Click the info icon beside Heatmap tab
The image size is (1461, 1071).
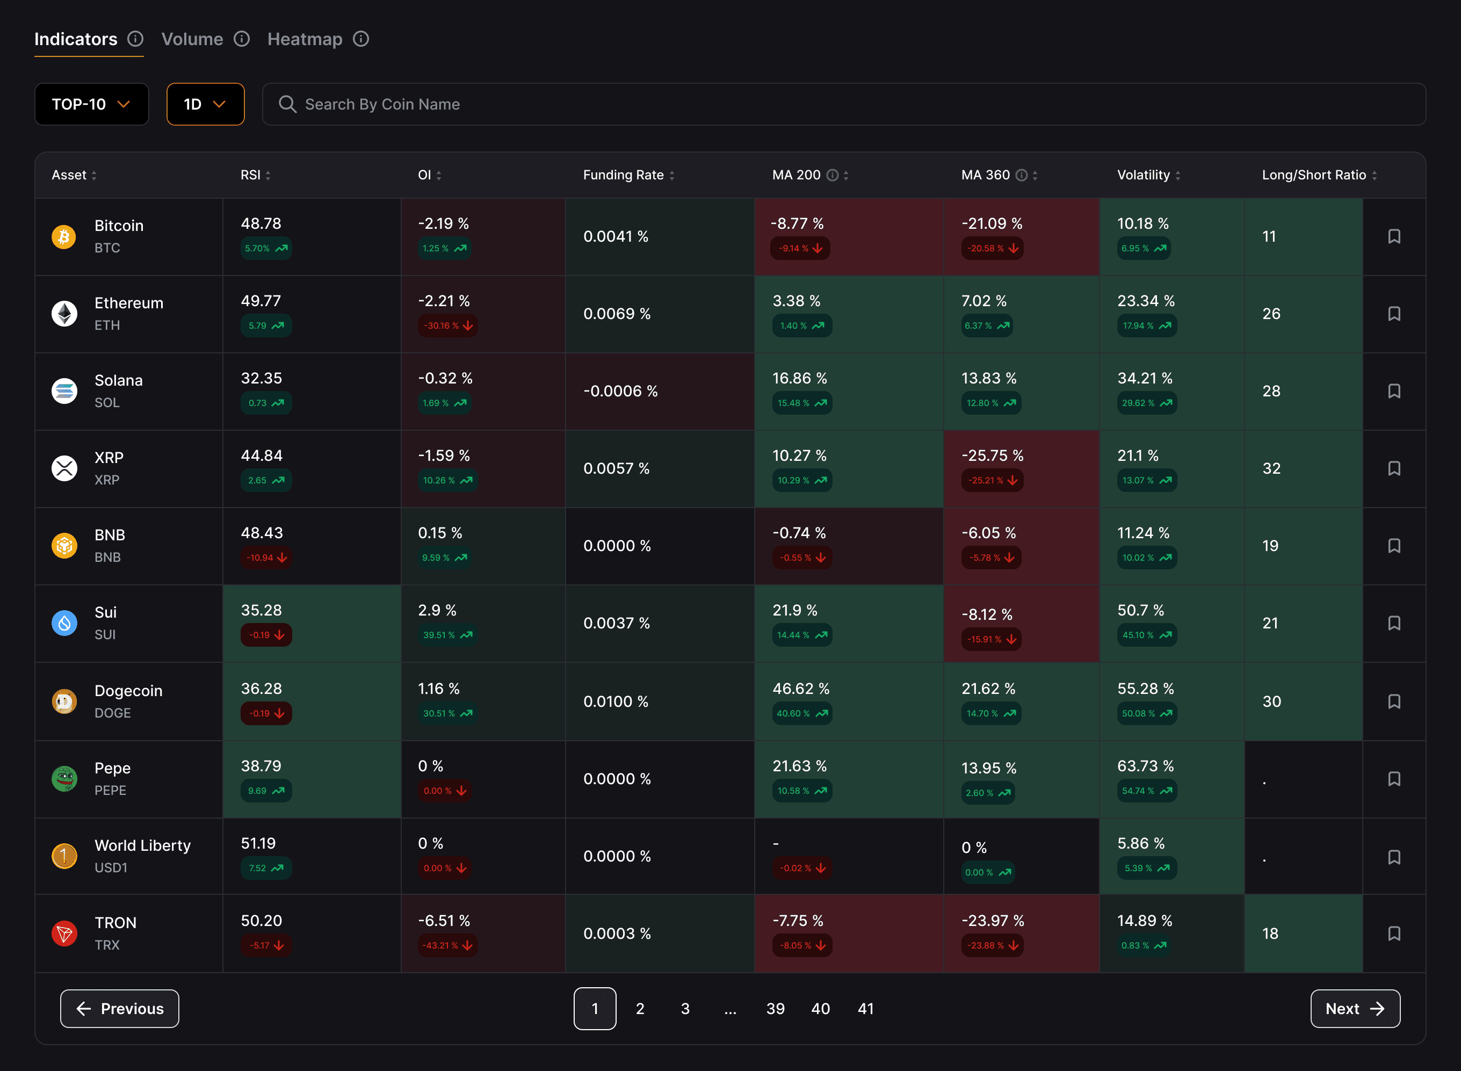coord(361,39)
